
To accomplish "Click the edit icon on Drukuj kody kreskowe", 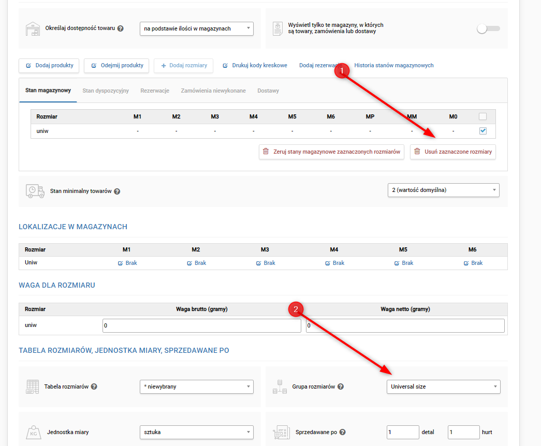I will tap(225, 66).
